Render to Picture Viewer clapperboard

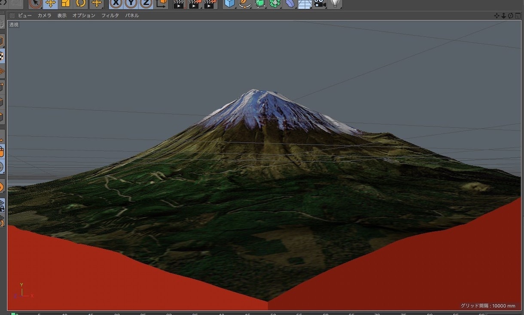[194, 4]
